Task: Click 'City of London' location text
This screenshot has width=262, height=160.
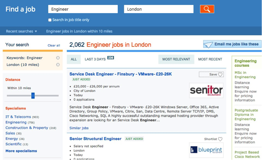Action: tap(85, 91)
